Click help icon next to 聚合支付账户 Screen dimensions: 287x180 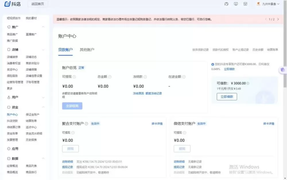click(x=86, y=124)
